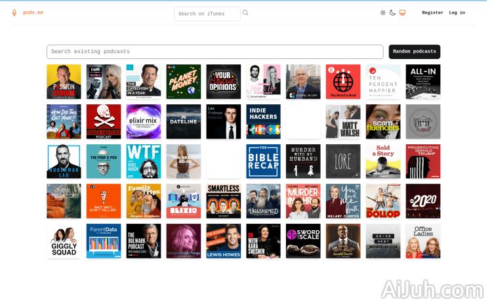Open The Dollop podcast tile
Viewport: 492px width, 307px height.
pyautogui.click(x=382, y=201)
